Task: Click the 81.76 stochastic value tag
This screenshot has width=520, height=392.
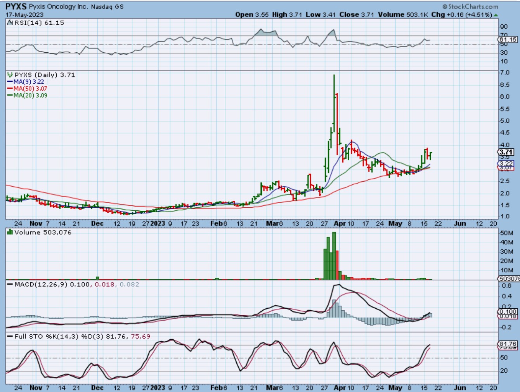Action: [x=508, y=344]
